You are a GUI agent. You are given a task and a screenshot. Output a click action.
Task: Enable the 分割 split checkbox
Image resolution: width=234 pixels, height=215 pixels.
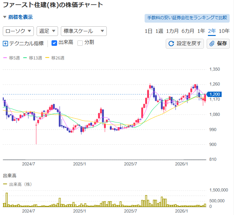click(80, 43)
